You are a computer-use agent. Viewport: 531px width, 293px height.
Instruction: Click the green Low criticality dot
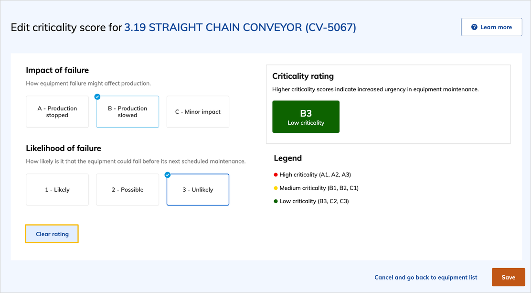pos(276,202)
